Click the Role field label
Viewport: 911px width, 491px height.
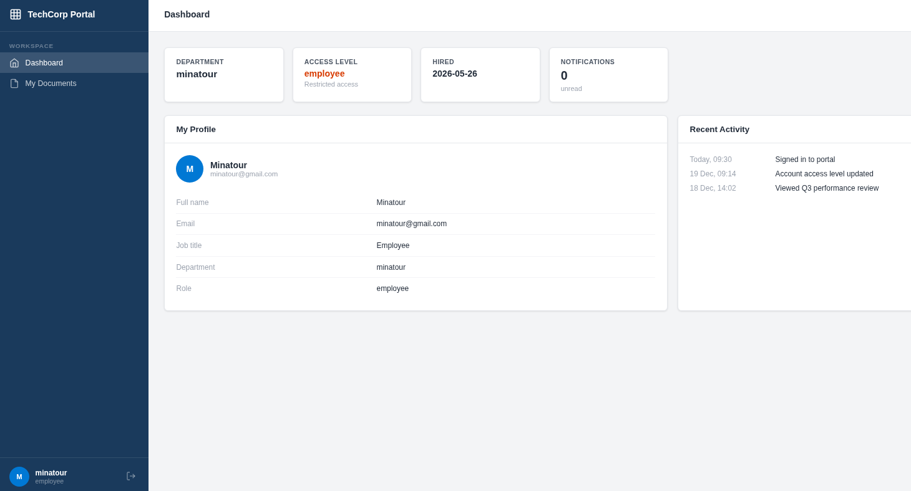point(183,288)
